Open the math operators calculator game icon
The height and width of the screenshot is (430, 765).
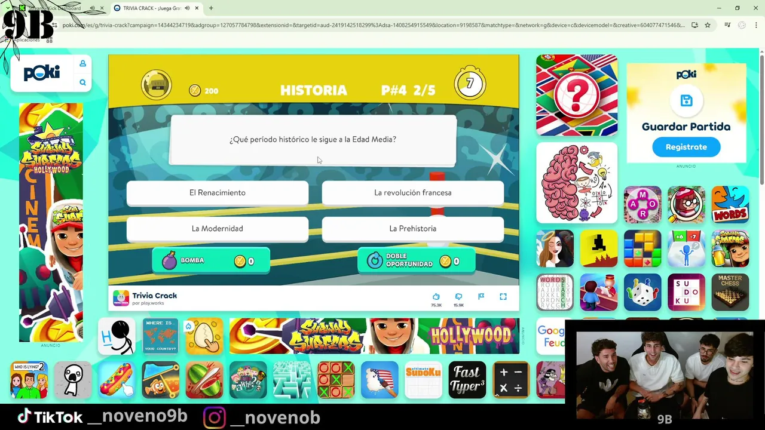coord(511,380)
